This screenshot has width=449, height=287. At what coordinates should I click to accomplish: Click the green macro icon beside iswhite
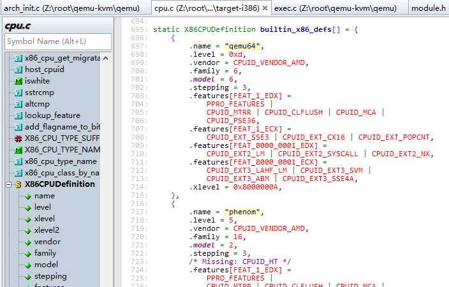(x=18, y=81)
